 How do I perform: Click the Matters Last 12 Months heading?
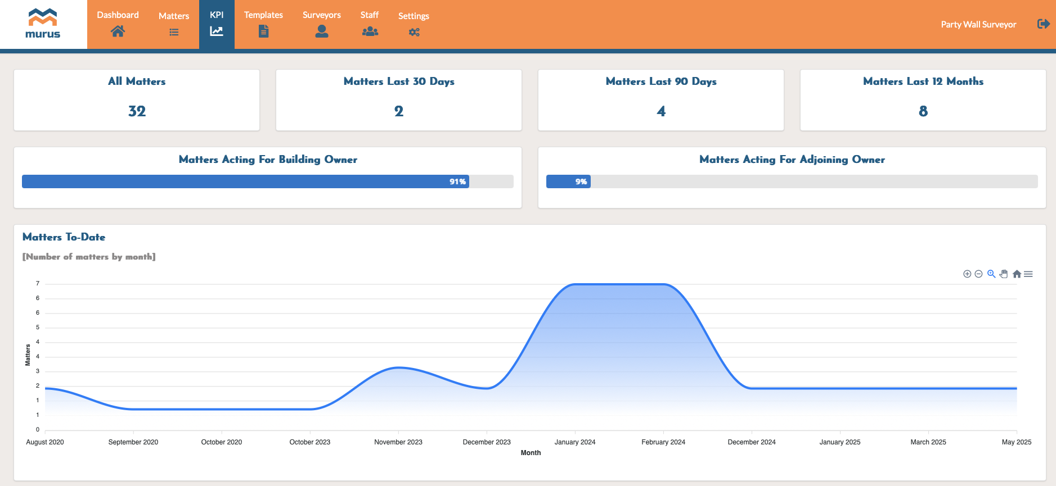923,81
